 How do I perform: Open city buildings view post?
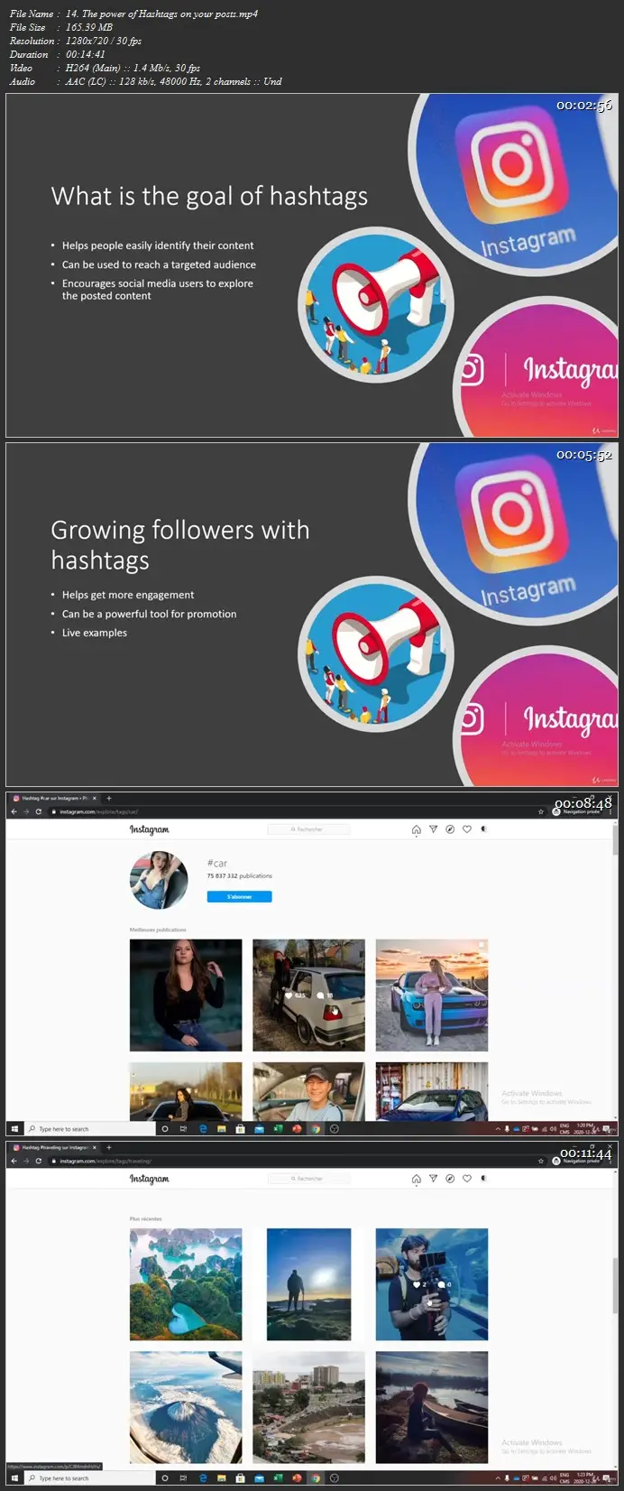(x=308, y=1407)
